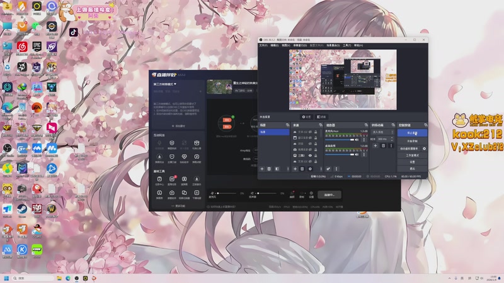Open the mixer toolbar three-dot menu
This screenshot has height=283, width=504.
tap(336, 169)
